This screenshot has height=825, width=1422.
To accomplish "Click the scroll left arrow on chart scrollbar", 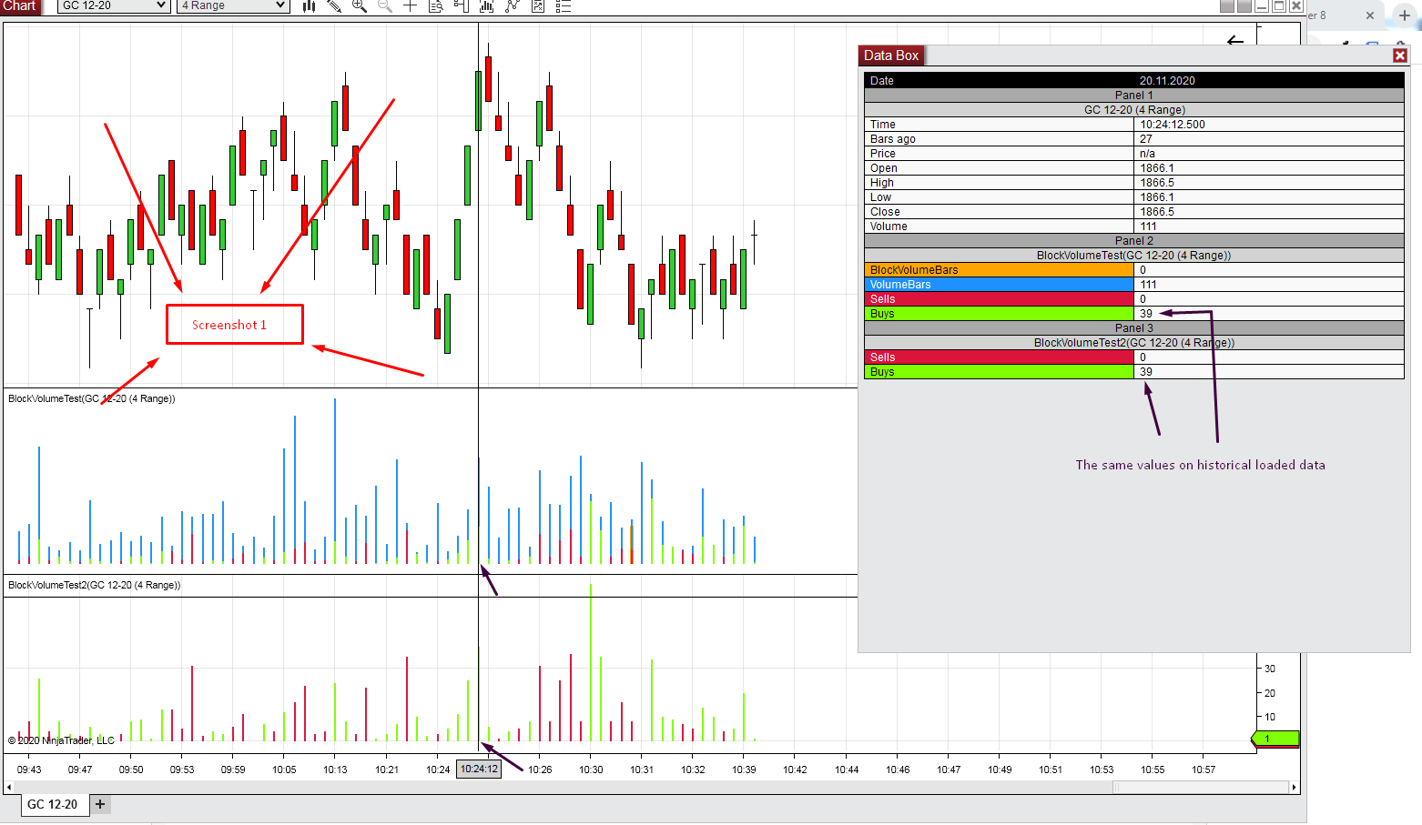I will (x=9, y=788).
